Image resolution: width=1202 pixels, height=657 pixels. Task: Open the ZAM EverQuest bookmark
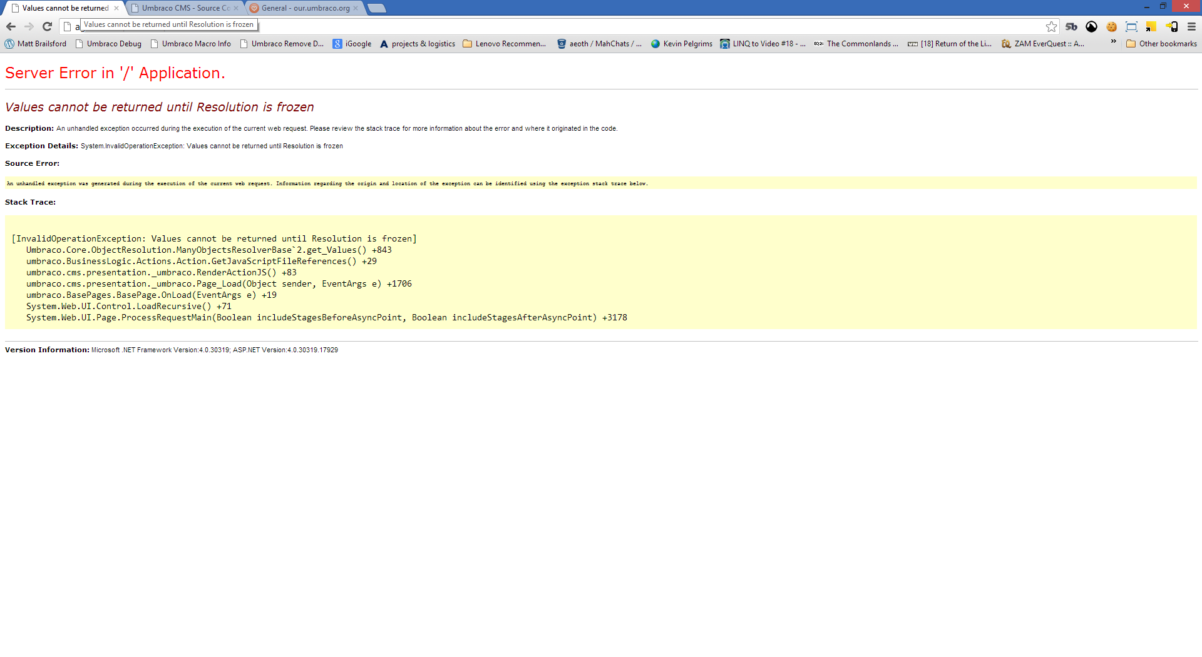1043,44
